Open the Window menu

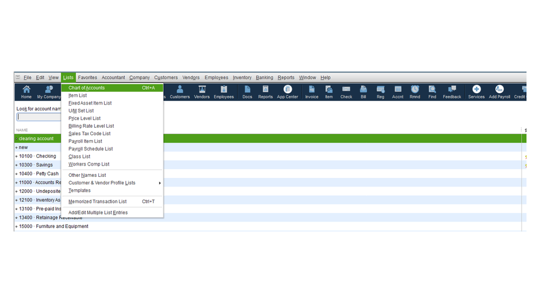click(x=307, y=77)
